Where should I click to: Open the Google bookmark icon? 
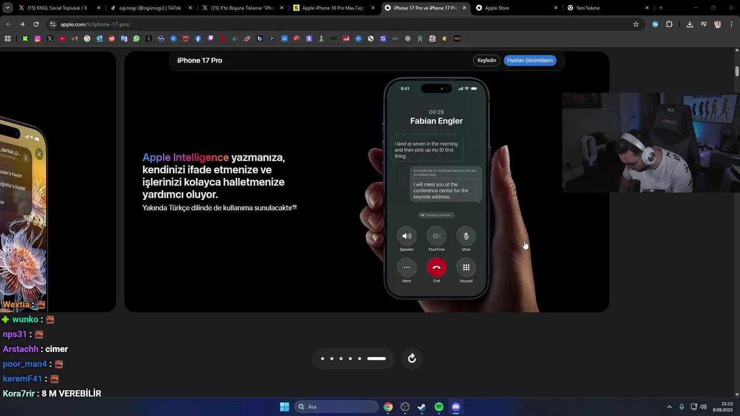[87, 39]
